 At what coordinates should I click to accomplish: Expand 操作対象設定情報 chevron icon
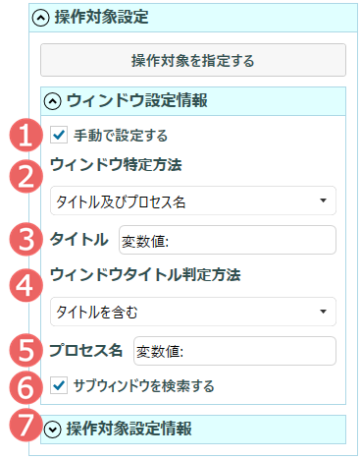(52, 430)
